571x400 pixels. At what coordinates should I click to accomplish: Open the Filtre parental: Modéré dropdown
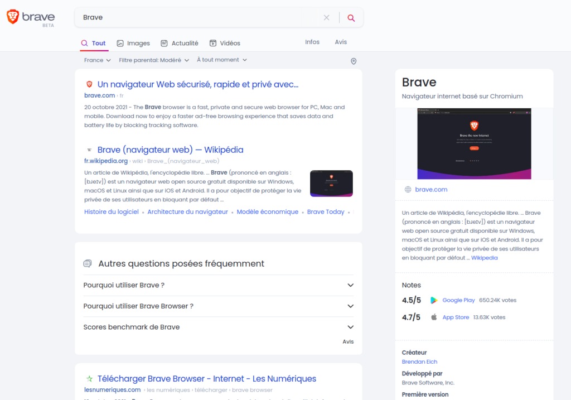click(154, 60)
